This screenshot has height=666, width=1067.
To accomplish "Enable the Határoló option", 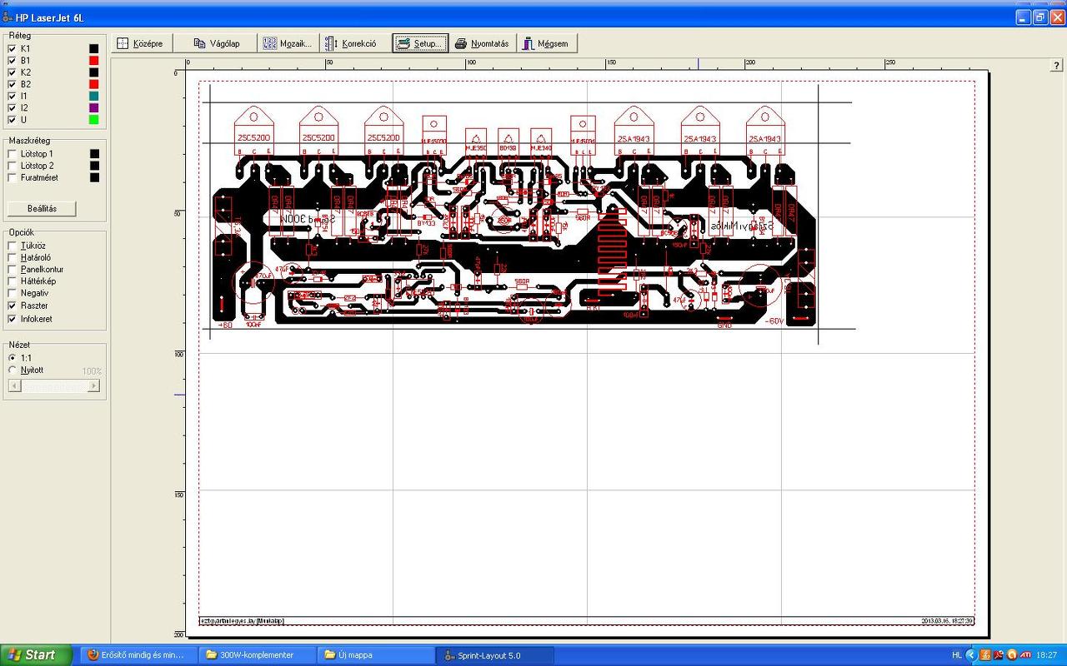I will tap(12, 257).
